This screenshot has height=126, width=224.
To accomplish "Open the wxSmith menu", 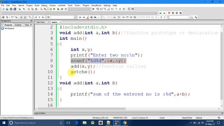I will point(62,5).
